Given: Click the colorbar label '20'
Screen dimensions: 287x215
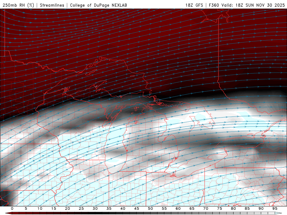Looking at the screenshot, I should click(x=67, y=209).
